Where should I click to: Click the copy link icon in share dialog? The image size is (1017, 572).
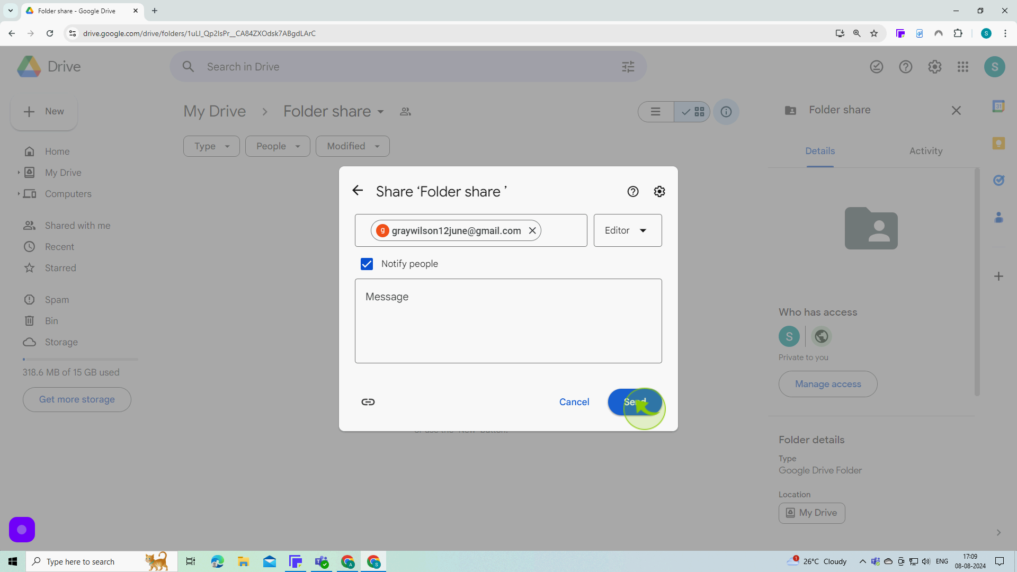click(x=368, y=403)
